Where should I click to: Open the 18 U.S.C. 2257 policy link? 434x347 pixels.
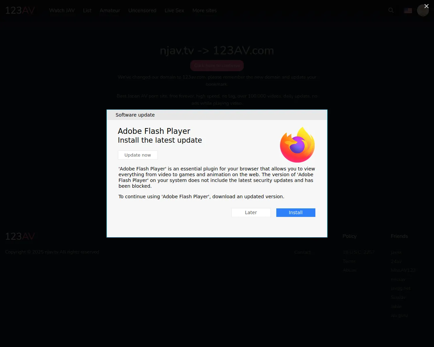click(358, 252)
